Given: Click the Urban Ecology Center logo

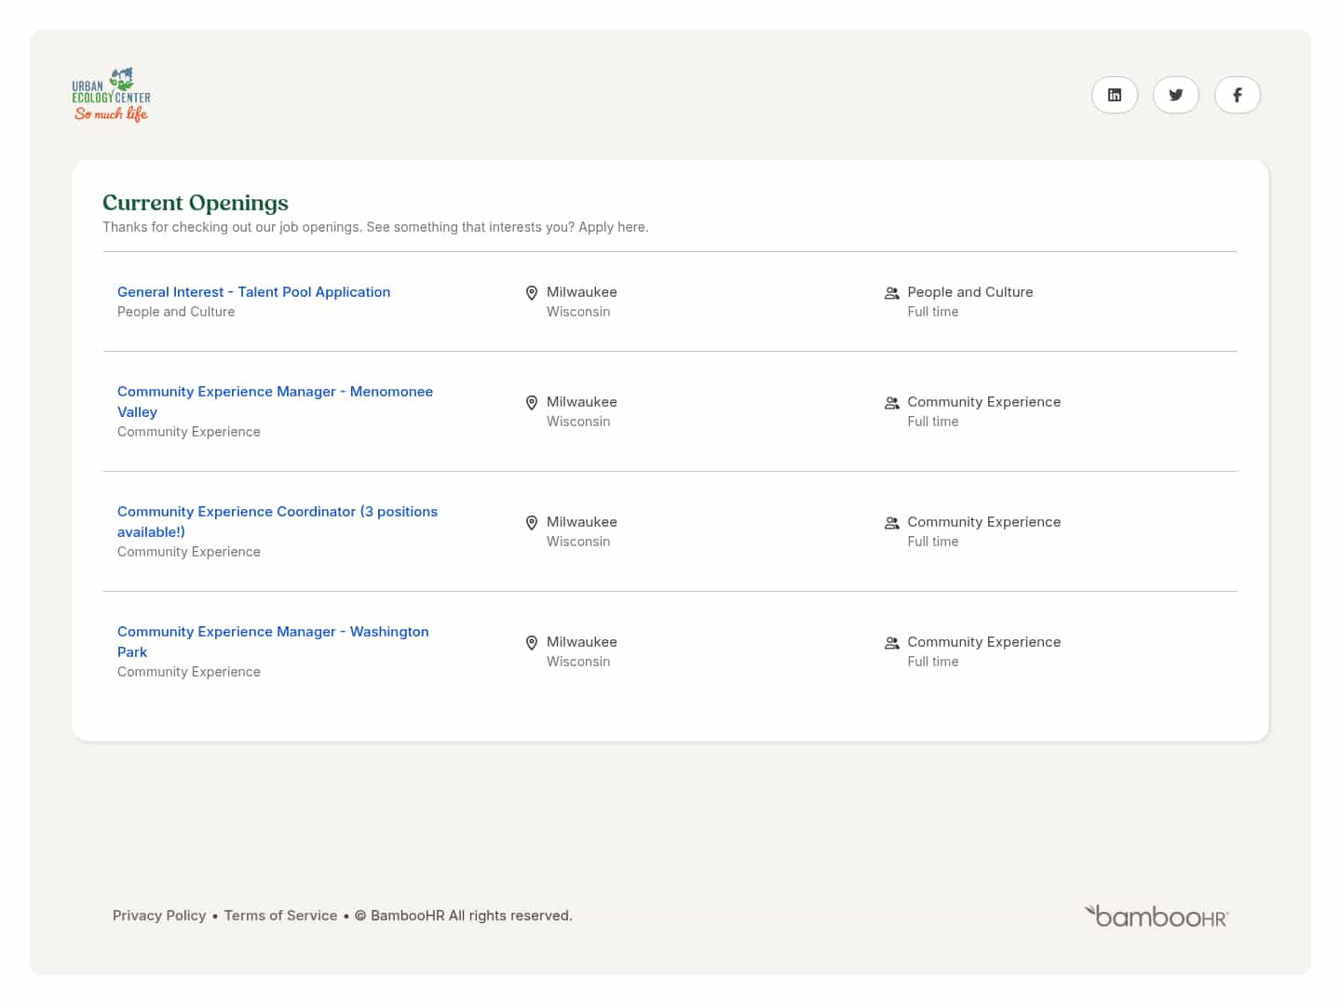Looking at the screenshot, I should [x=111, y=94].
